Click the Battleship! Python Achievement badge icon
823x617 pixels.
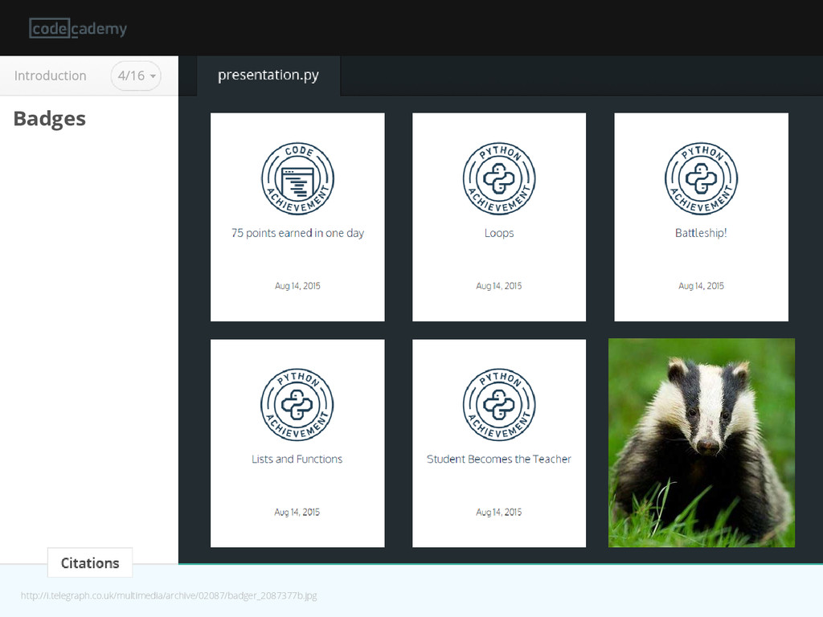tap(701, 178)
